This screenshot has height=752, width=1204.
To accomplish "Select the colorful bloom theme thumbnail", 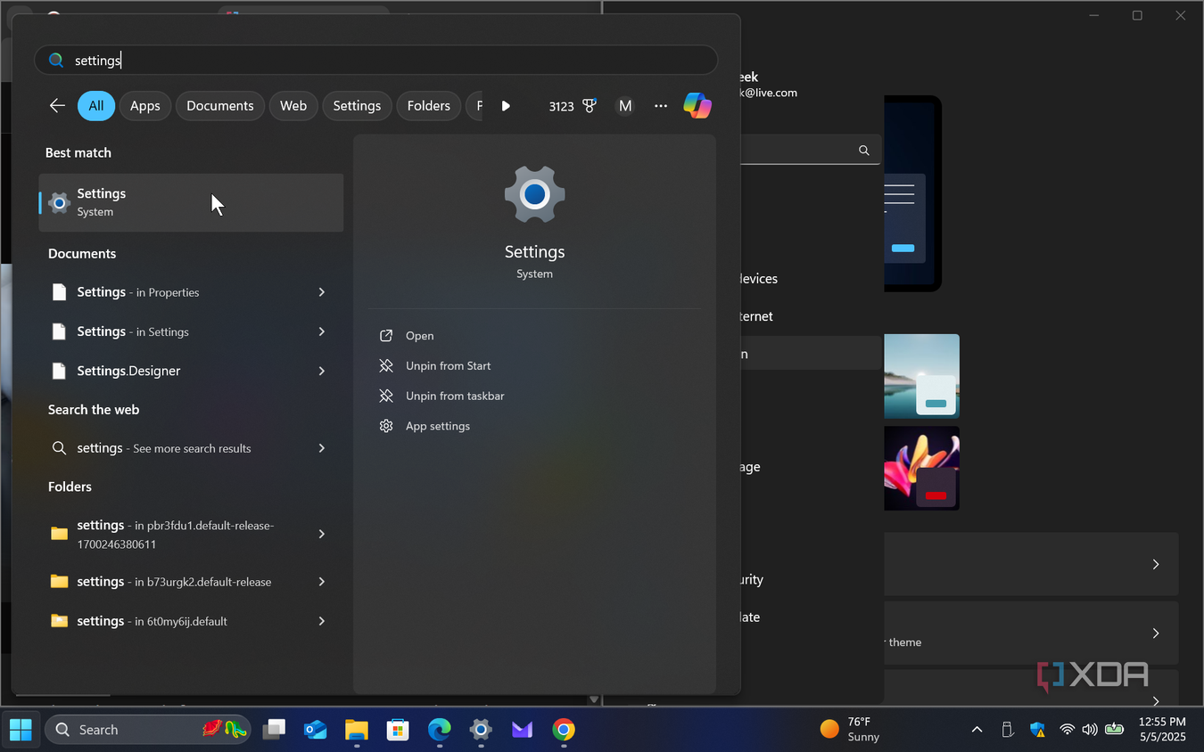I will tap(921, 468).
